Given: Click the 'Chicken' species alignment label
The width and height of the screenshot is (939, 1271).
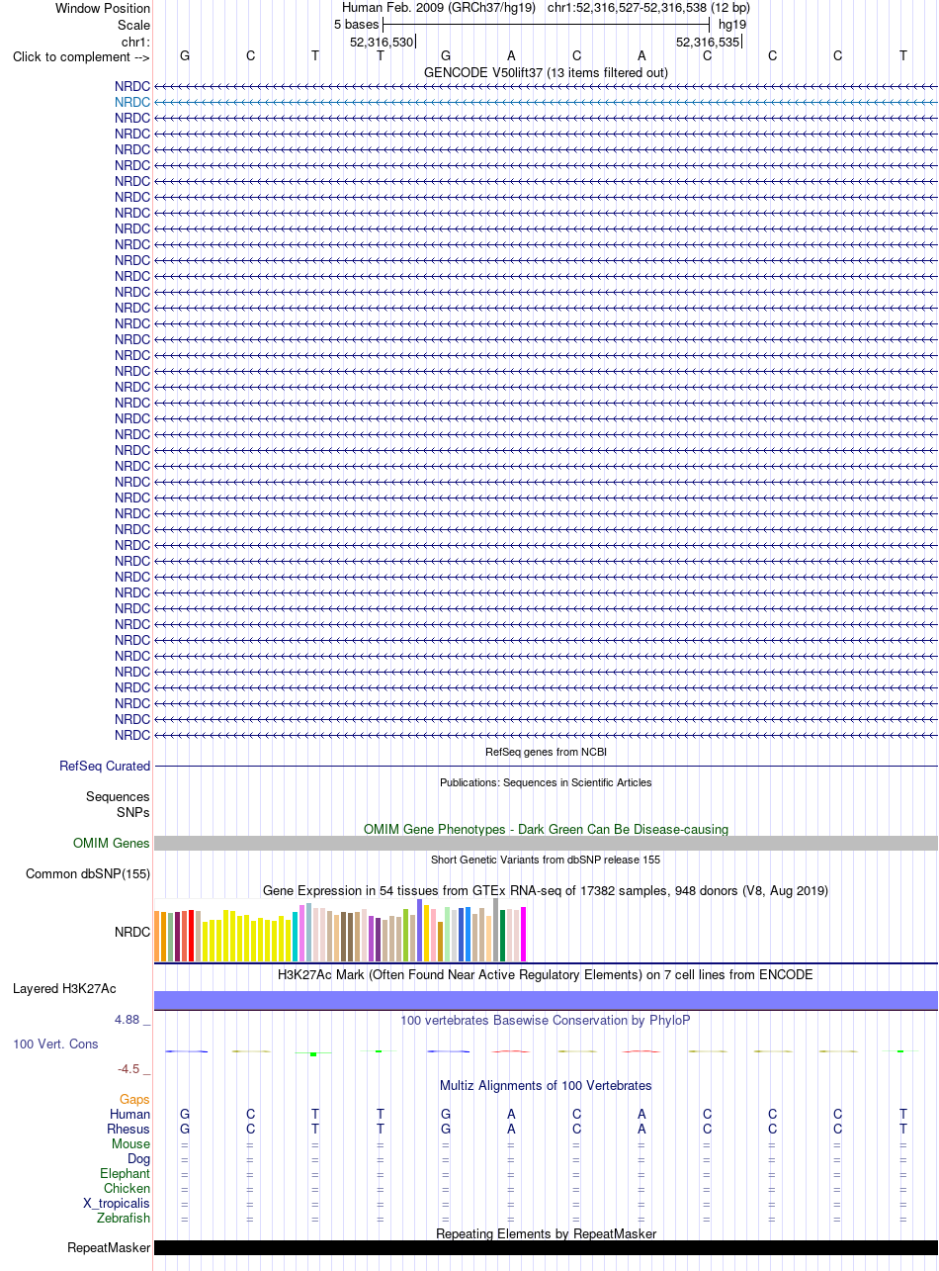Looking at the screenshot, I should 128,1189.
